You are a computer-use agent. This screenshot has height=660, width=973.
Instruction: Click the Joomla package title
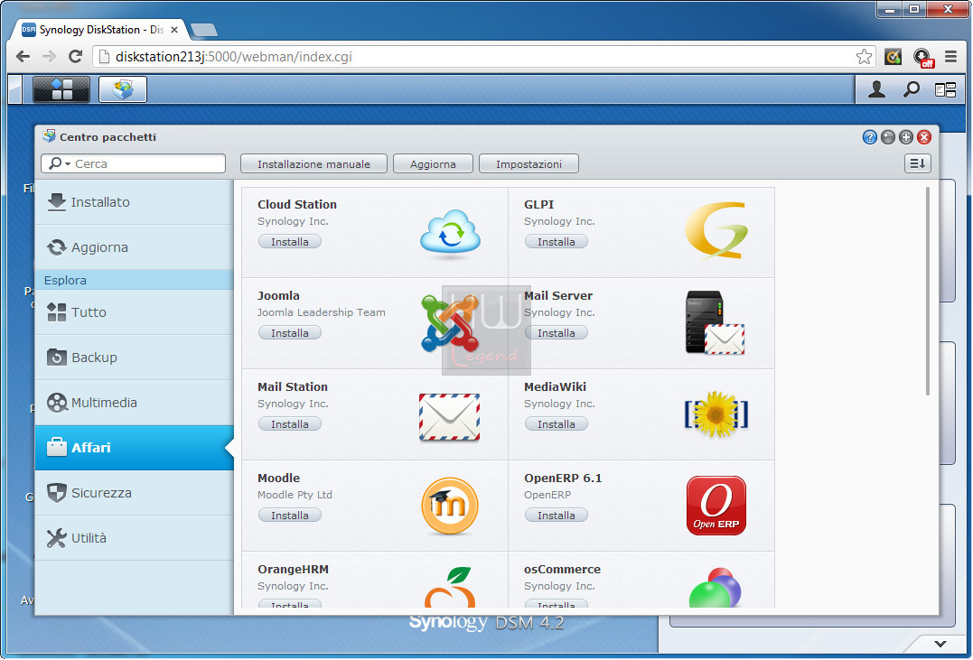pyautogui.click(x=278, y=296)
